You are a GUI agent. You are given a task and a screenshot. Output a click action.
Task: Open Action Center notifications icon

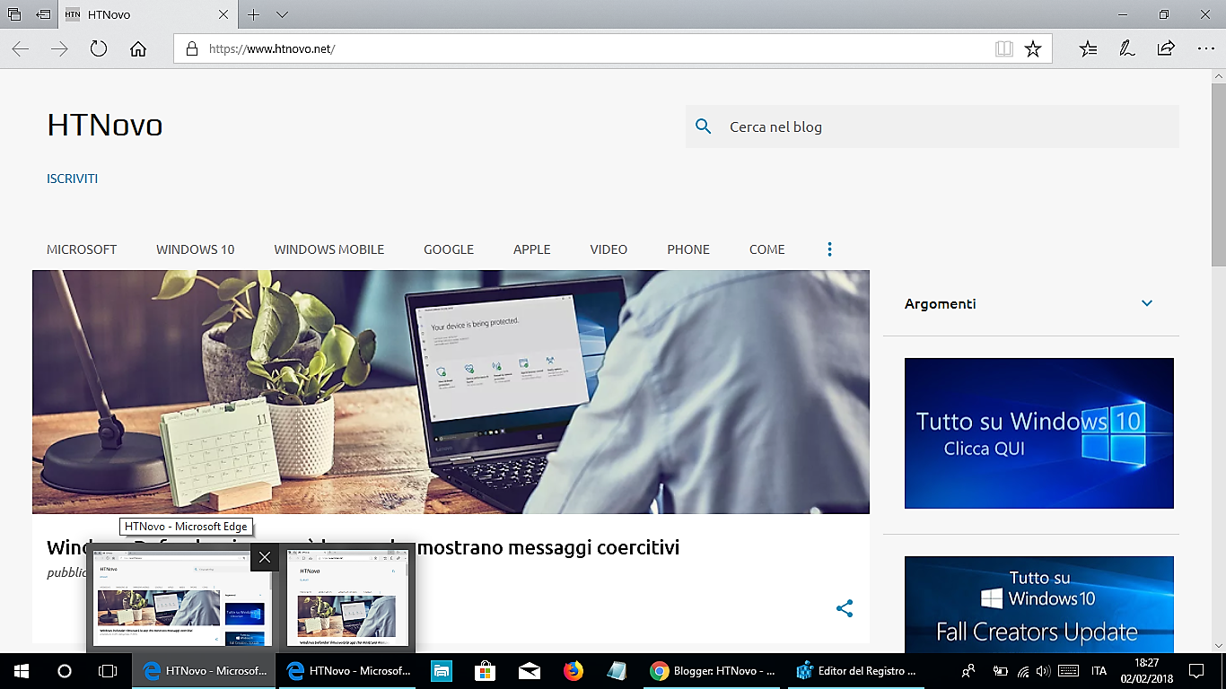coord(1196,670)
